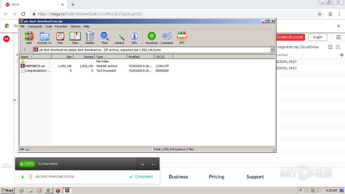Dismiss the Chrome notification bar
This screenshot has width=345, height=194.
click(339, 26)
